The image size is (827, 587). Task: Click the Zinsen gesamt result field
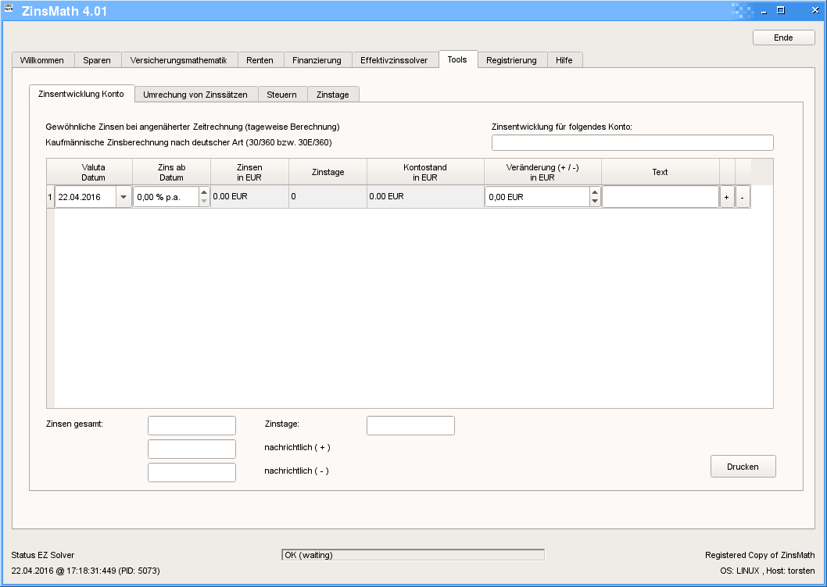[x=192, y=425]
